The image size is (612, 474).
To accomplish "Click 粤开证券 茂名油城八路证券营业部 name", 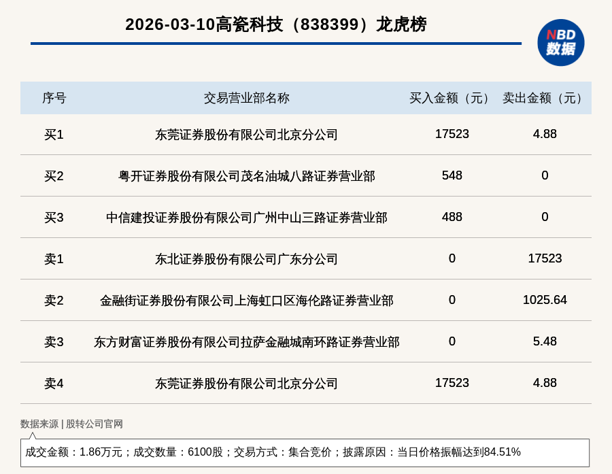I will click(x=246, y=176).
